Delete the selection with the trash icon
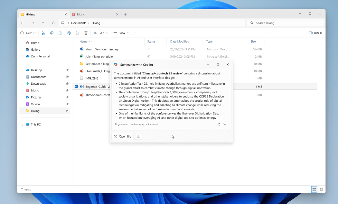The width and height of the screenshot is (338, 204). coord(86,33)
